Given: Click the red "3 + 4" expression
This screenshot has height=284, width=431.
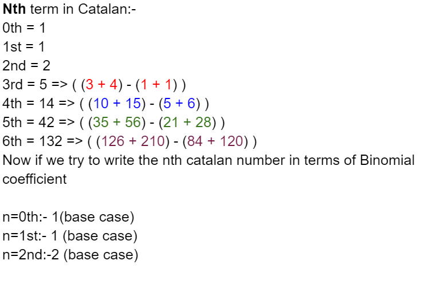Looking at the screenshot, I should pyautogui.click(x=101, y=85).
